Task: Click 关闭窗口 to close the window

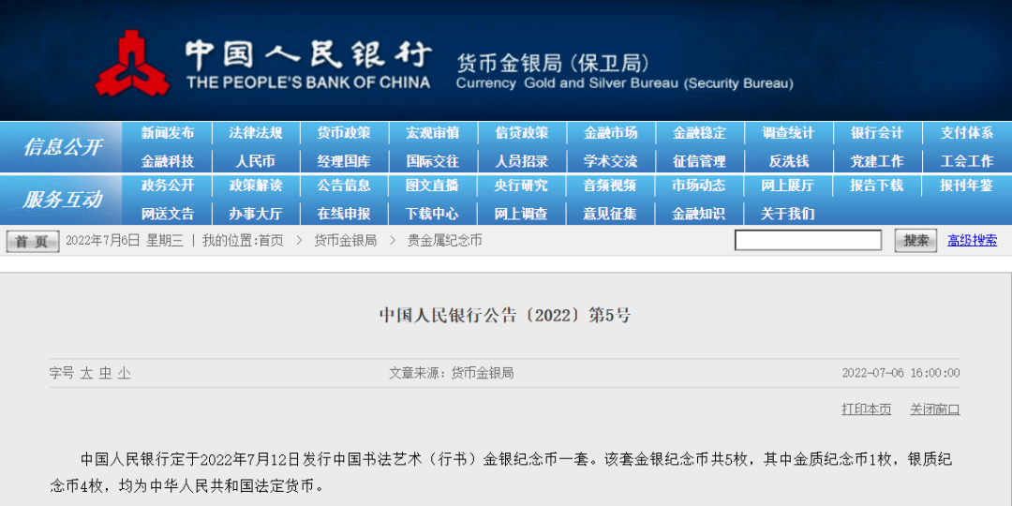Action: point(934,409)
